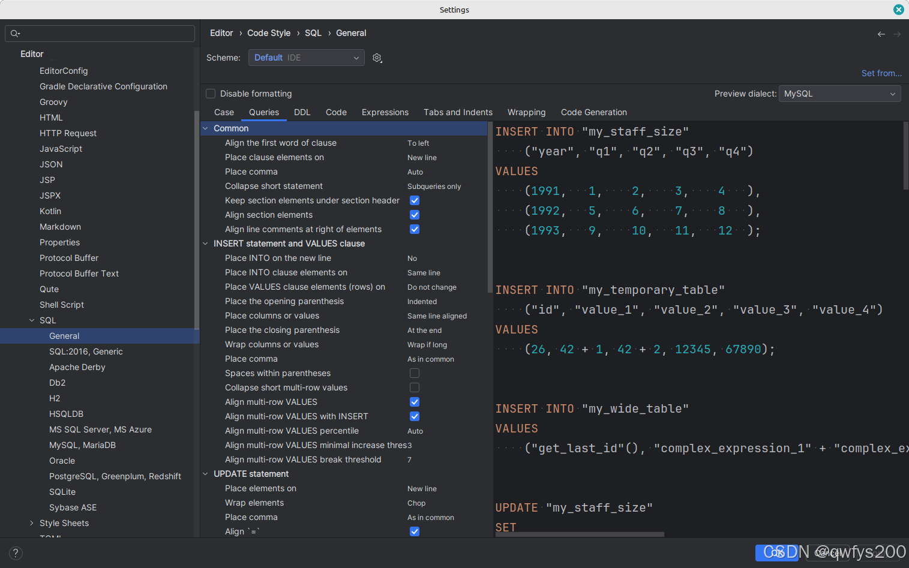Close the Settings dialog
The image size is (909, 568).
(898, 10)
